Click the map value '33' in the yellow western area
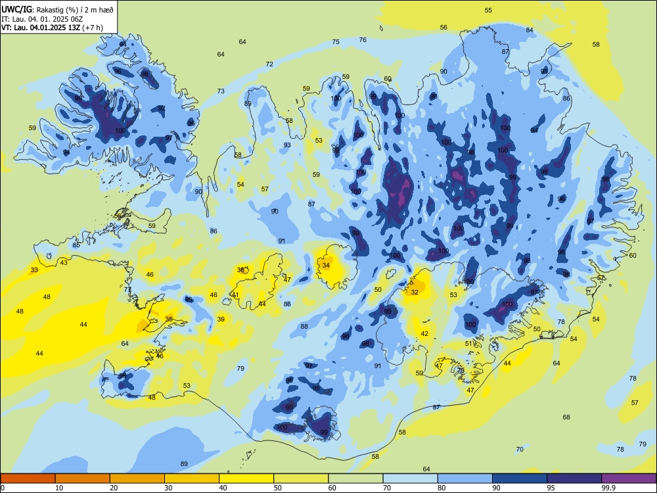The height and width of the screenshot is (493, 657). 34,270
